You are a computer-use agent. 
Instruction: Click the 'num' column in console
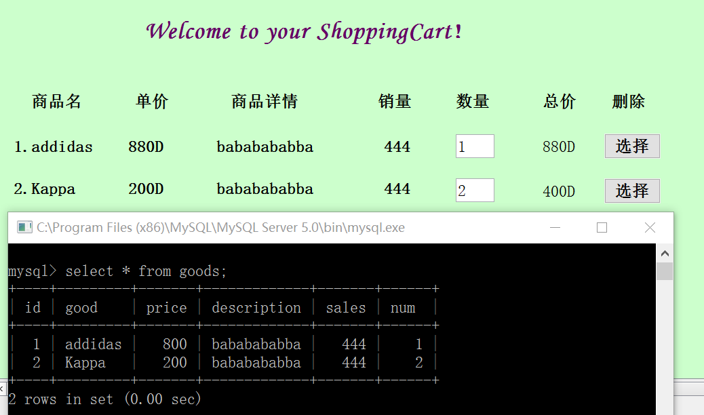403,308
